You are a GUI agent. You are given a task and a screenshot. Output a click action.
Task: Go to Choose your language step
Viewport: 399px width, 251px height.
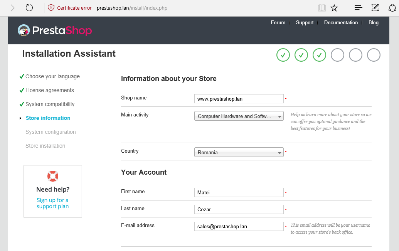click(x=52, y=76)
